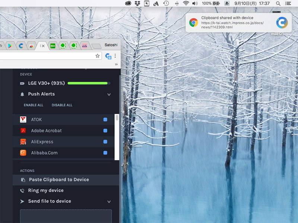
Task: Open Spotlight search magnifier
Action: tap(278, 3)
